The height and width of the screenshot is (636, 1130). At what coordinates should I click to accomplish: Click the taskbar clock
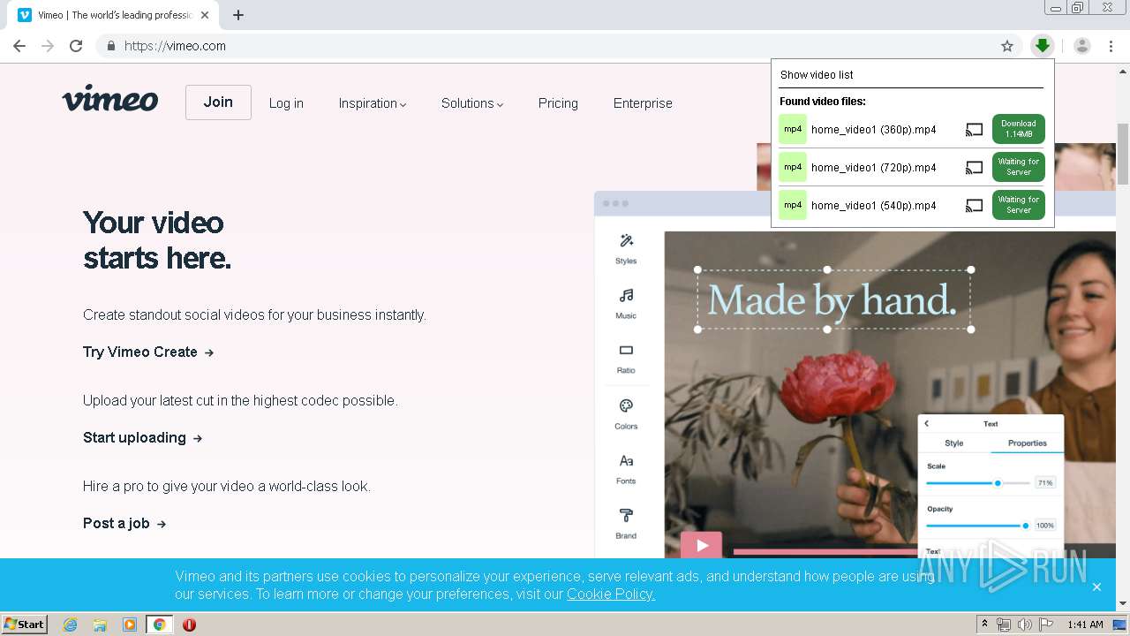tap(1085, 625)
